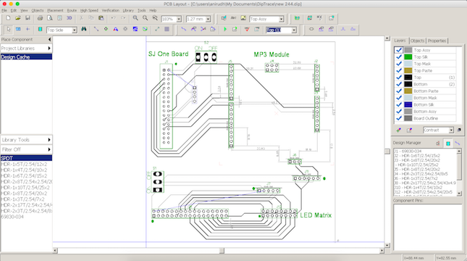Toggle visibility of Bottom Paste layer

click(399, 91)
